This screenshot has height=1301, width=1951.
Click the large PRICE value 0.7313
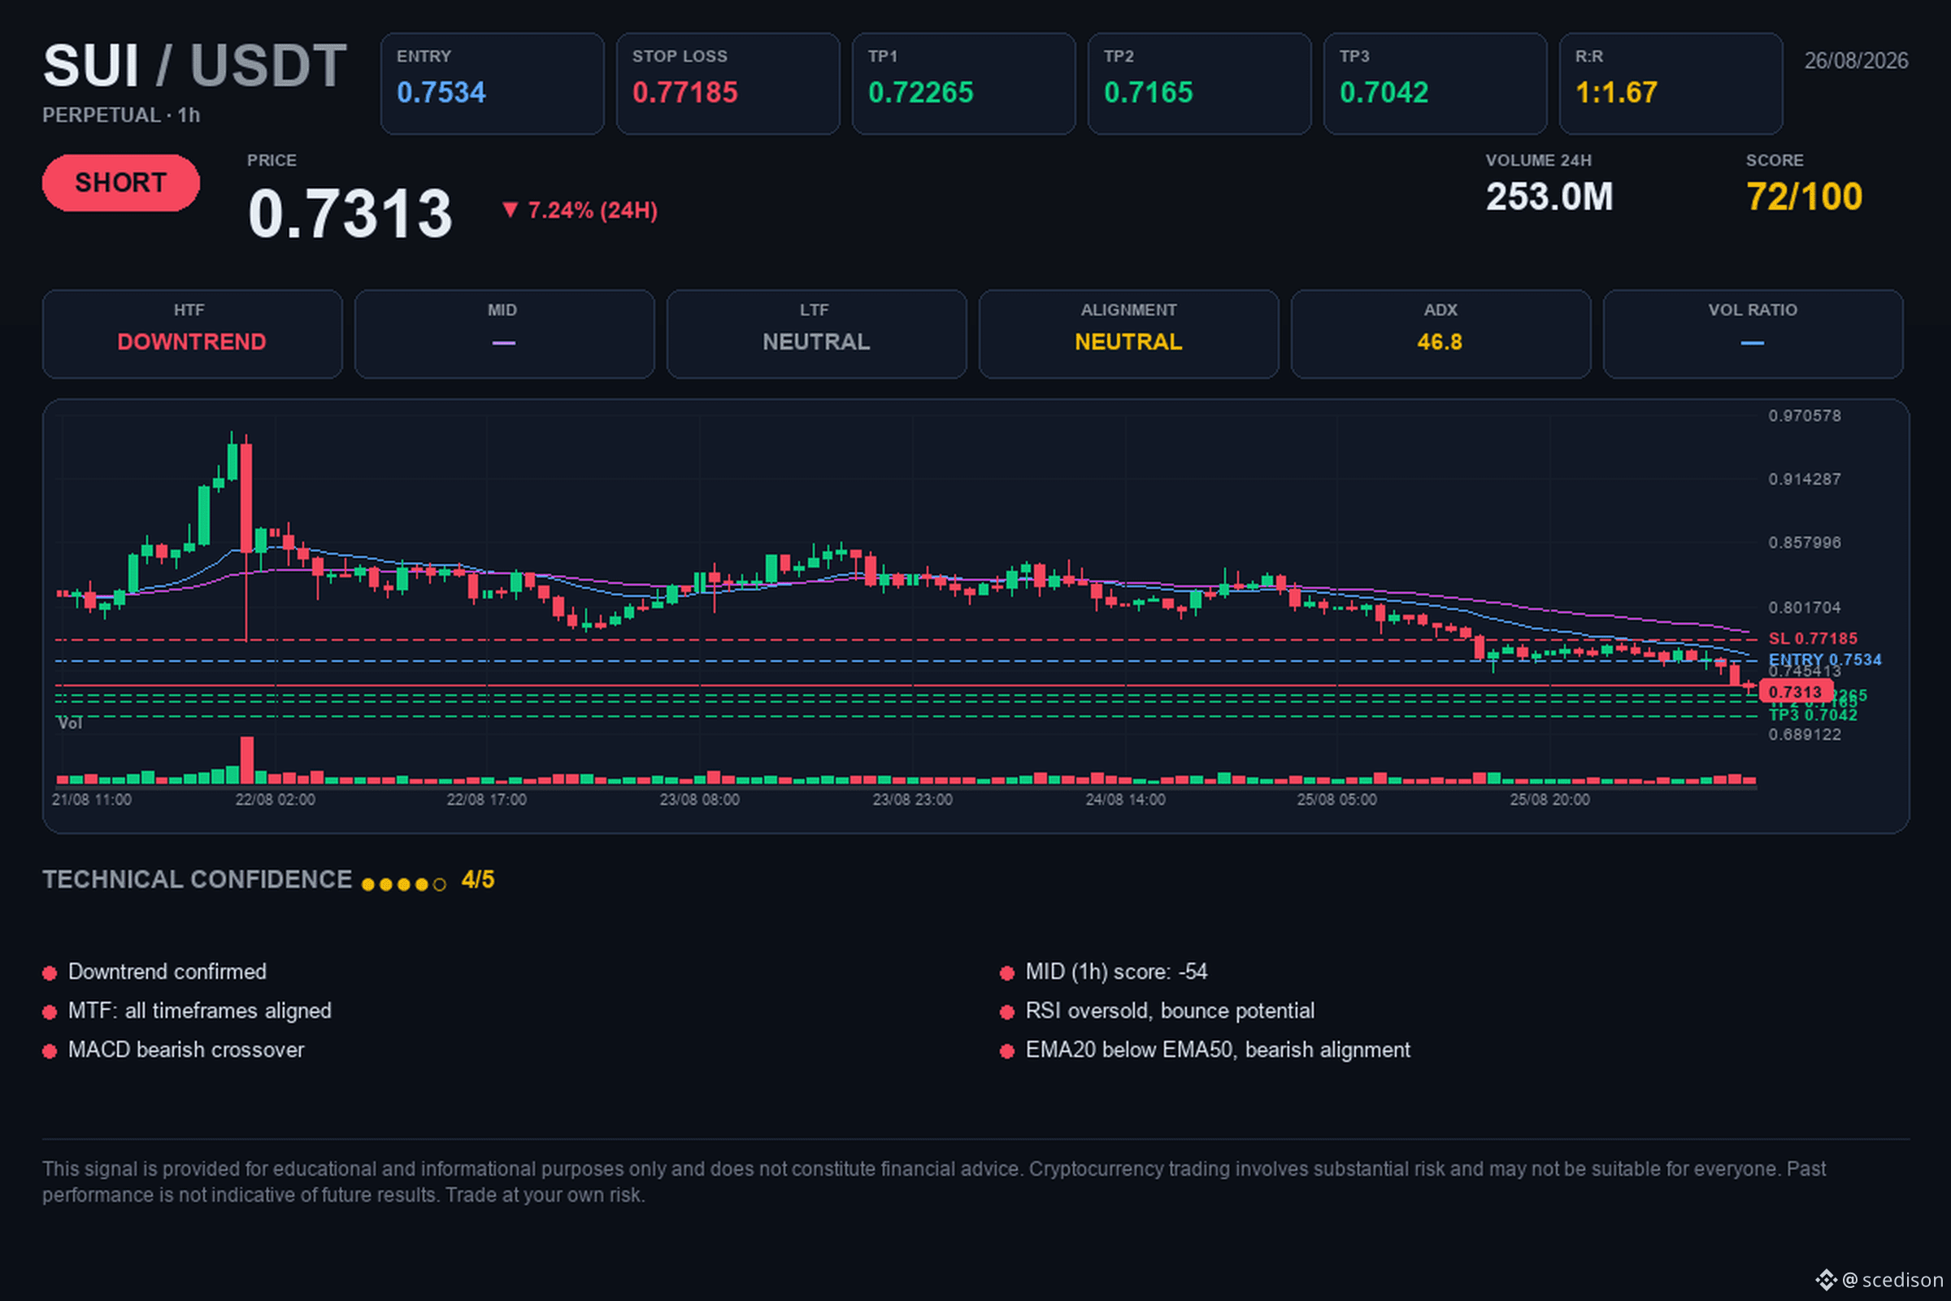tap(350, 214)
